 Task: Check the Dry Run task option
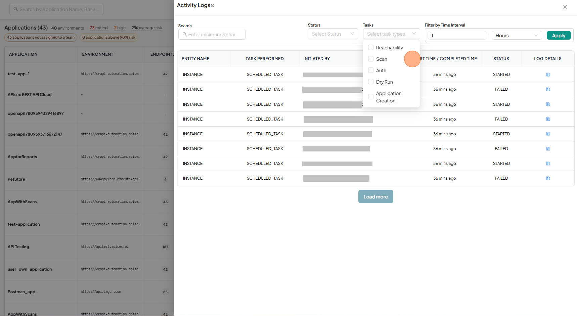[371, 82]
